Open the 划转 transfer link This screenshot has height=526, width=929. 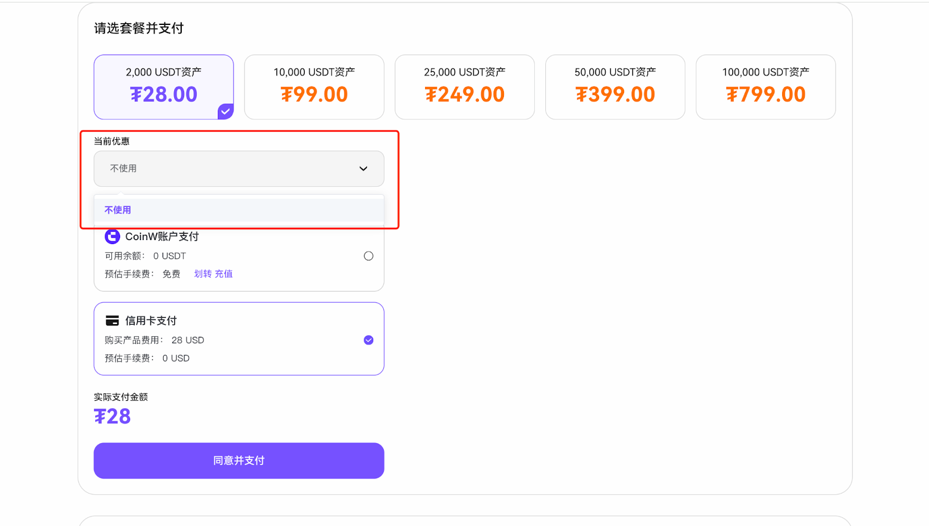pyautogui.click(x=203, y=274)
